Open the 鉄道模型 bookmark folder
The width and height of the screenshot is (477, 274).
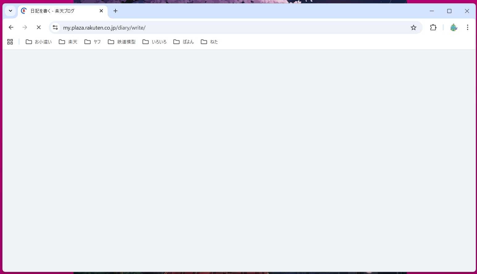point(122,42)
